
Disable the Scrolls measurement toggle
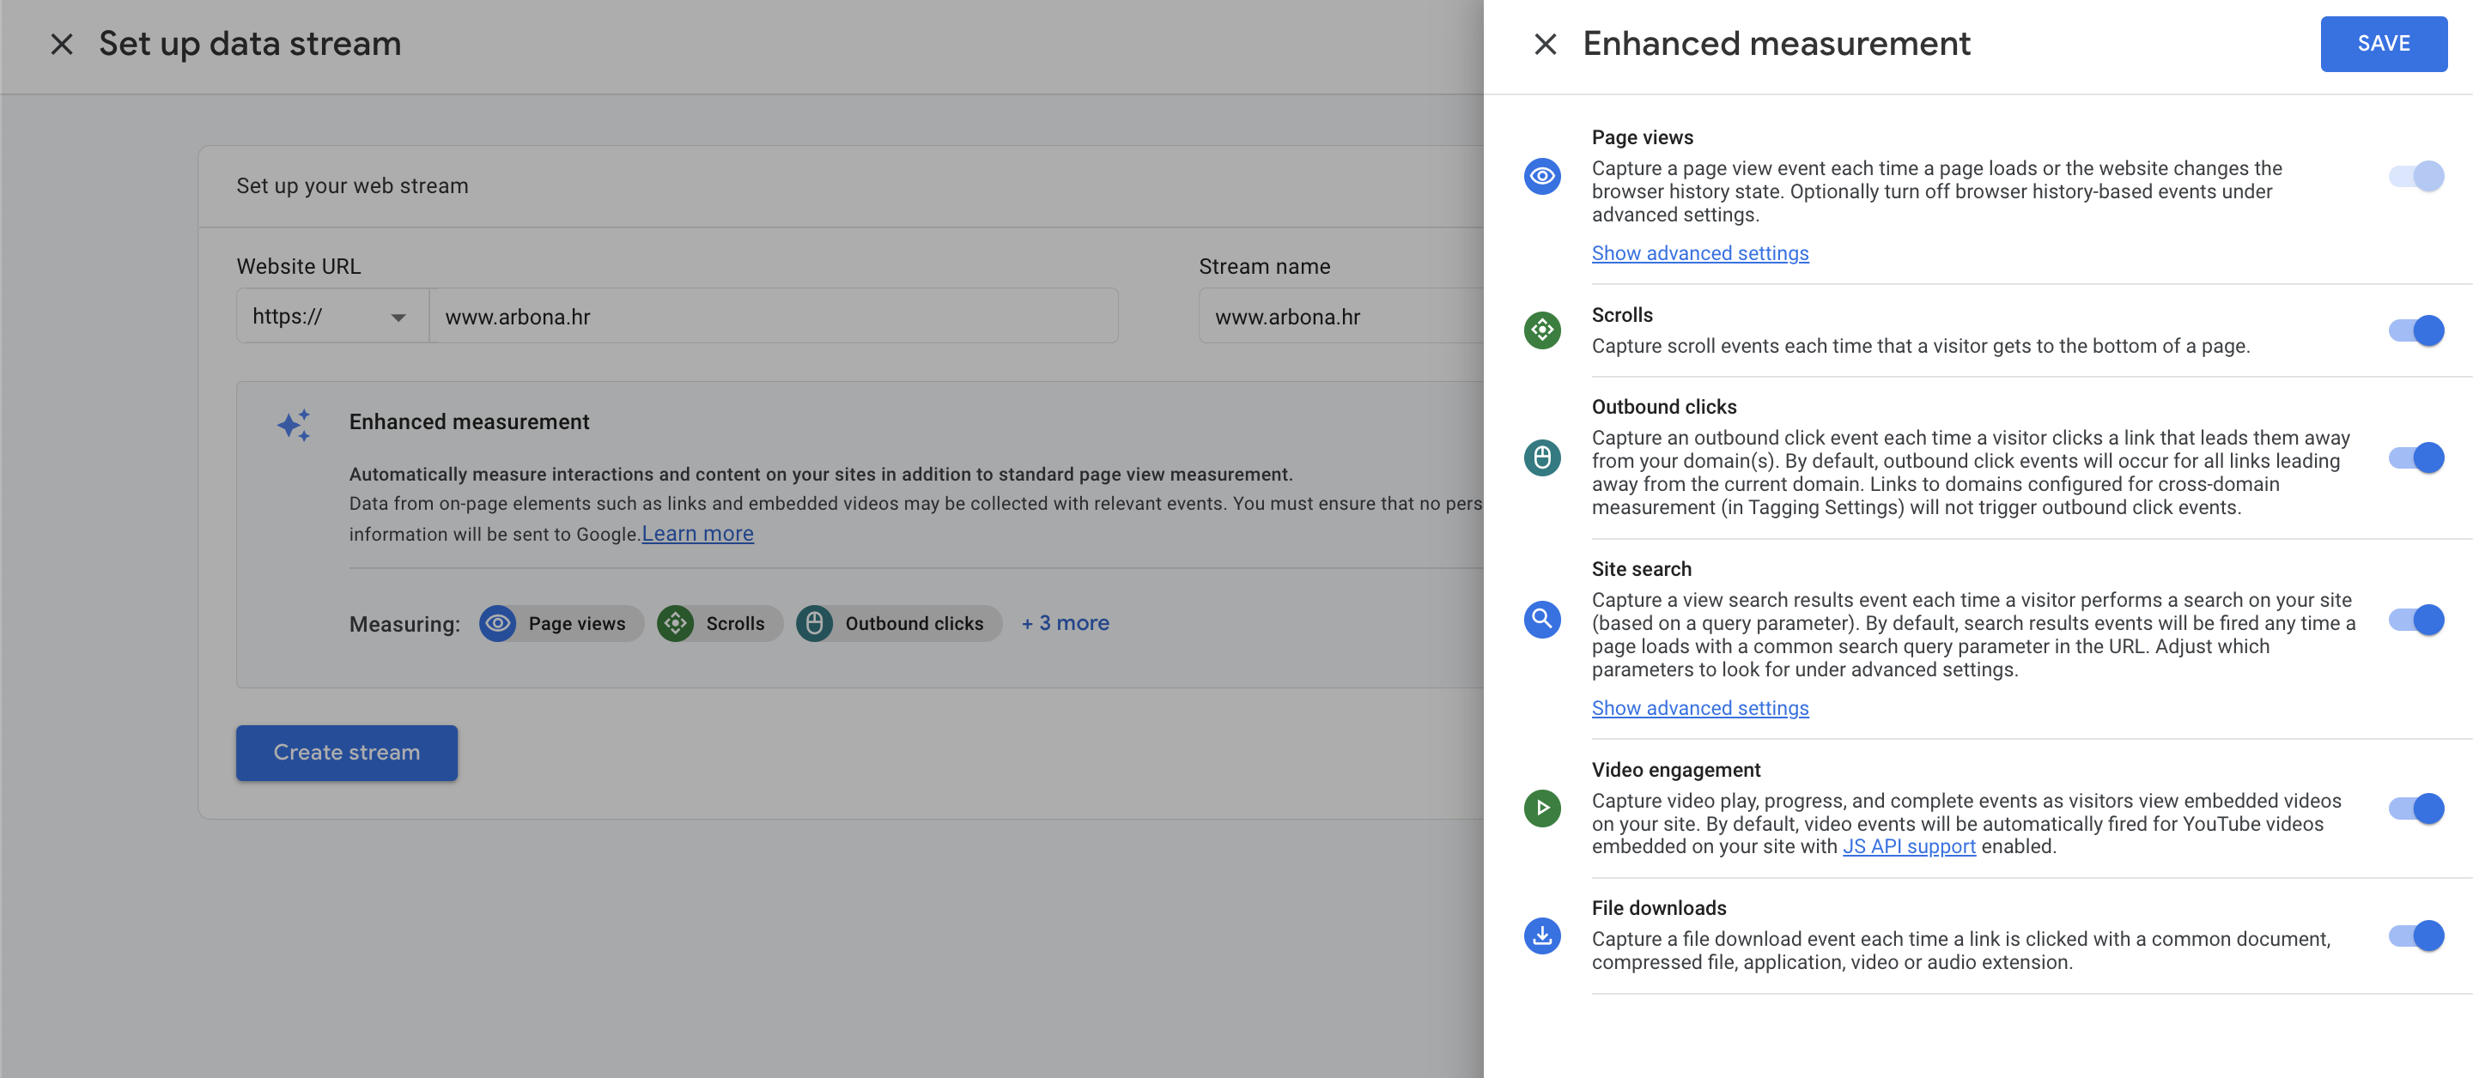click(2413, 330)
